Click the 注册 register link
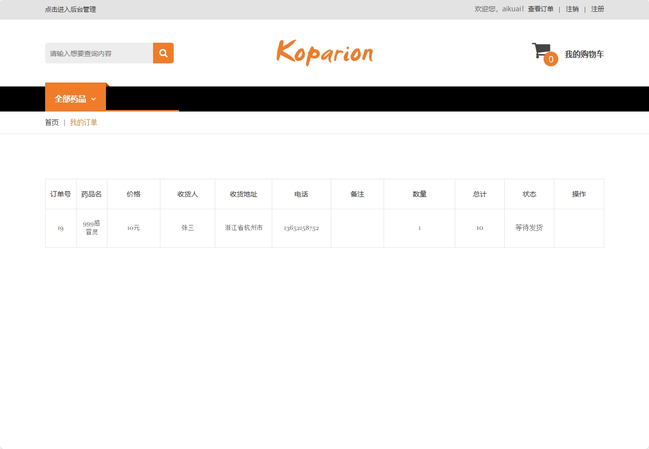 [597, 9]
